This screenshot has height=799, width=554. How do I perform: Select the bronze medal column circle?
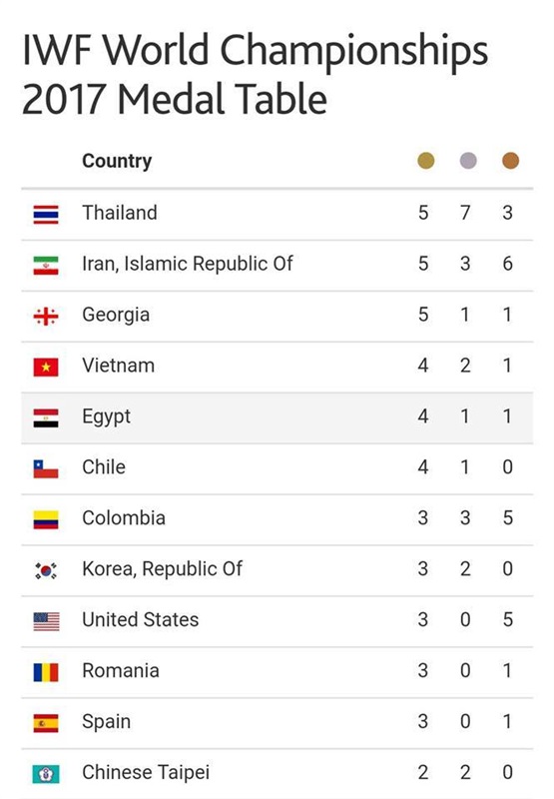[x=510, y=161]
